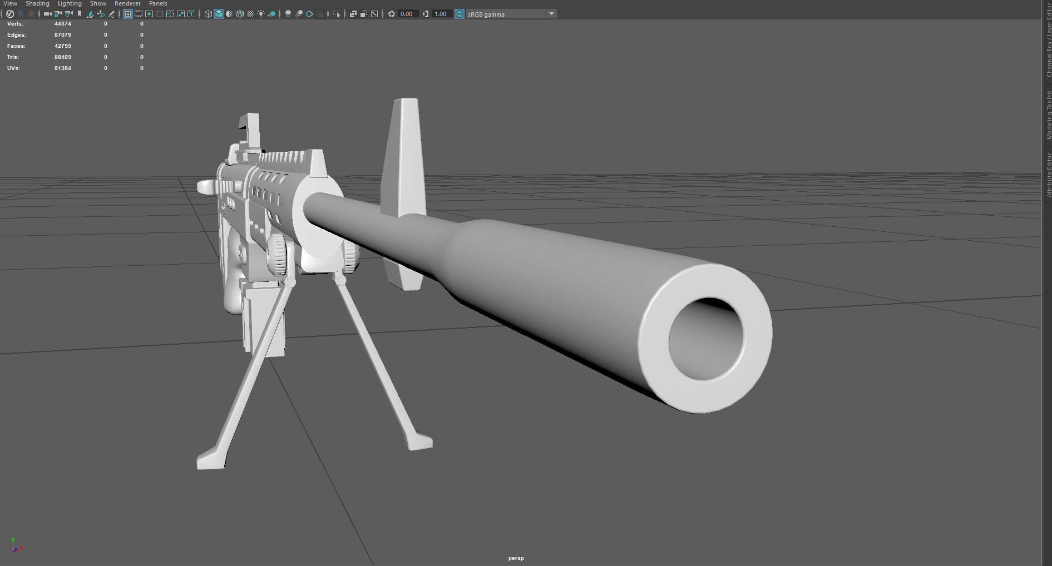Toggle the Safe Action icon
Screen dimensions: 1052x566
(181, 14)
